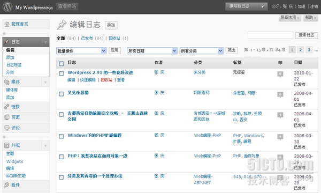Open 日志标签 in the sidebar

pos(14,65)
